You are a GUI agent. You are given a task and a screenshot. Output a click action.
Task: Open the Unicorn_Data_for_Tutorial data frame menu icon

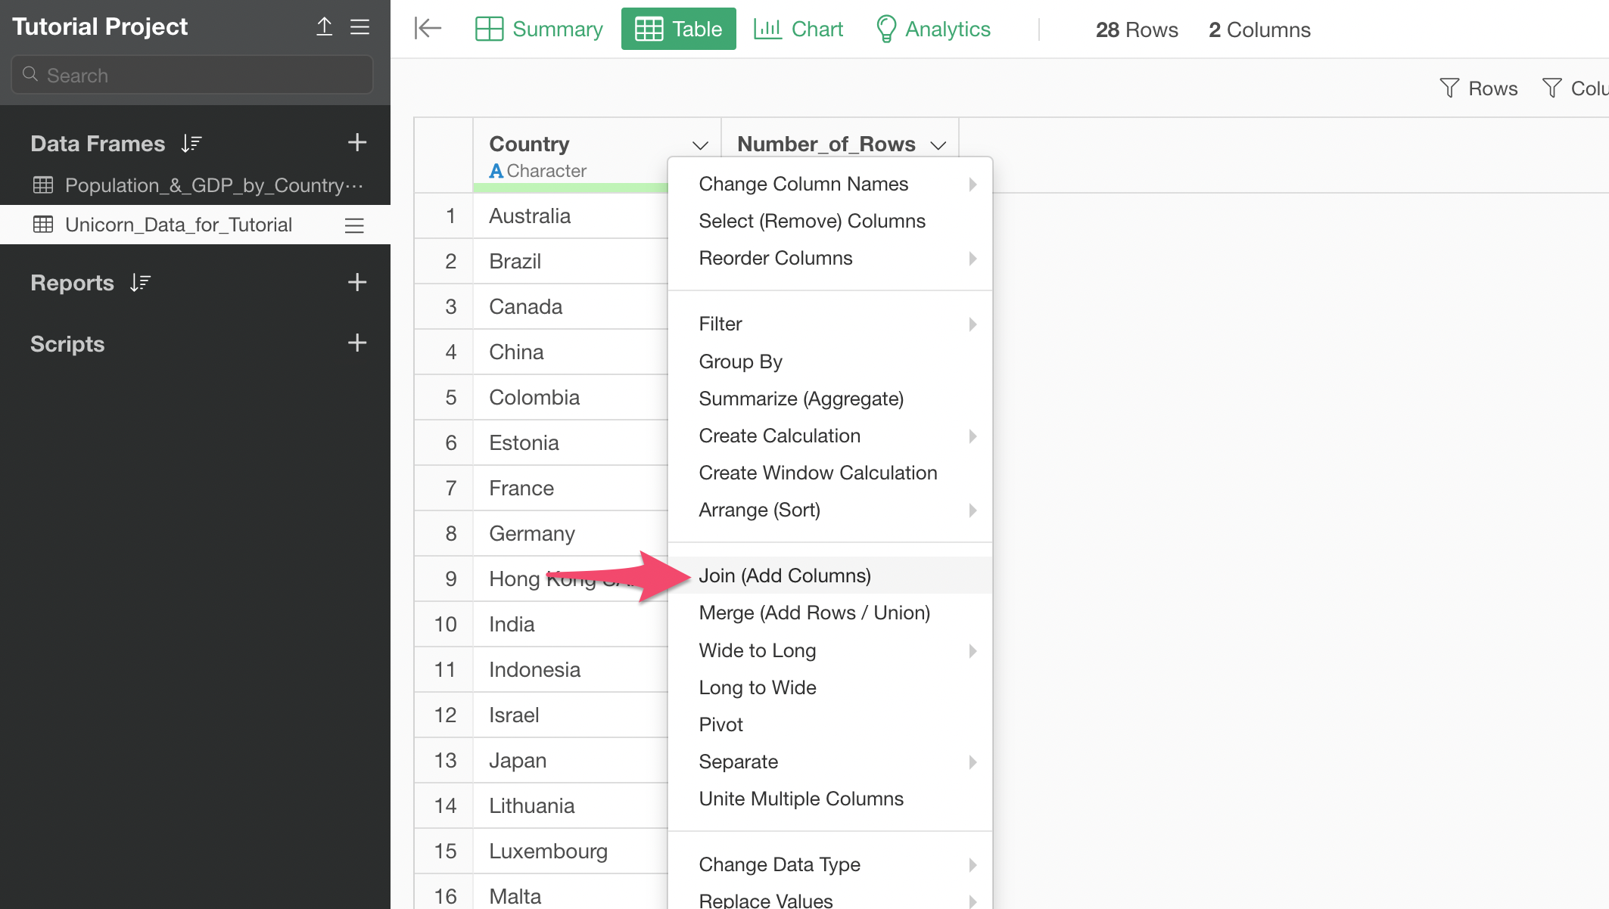(354, 225)
